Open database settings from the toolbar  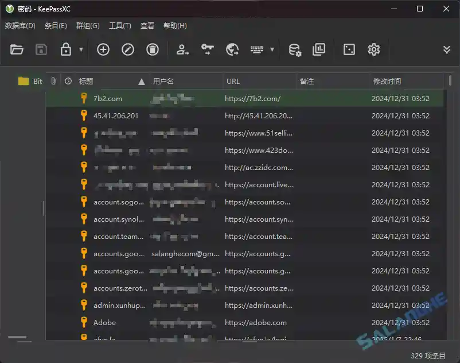(296, 50)
